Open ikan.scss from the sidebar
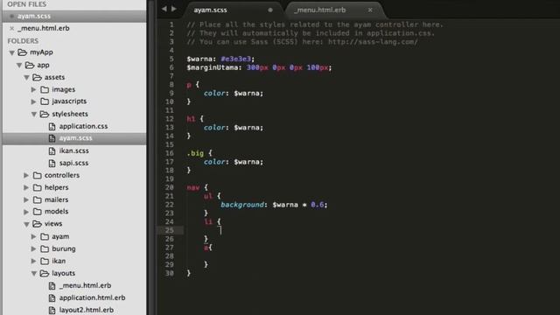Viewport: 560px width, 315px height. click(x=73, y=150)
